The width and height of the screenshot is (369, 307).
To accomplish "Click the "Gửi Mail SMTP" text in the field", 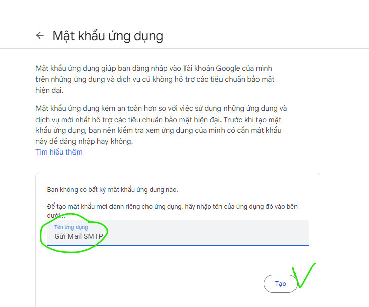I will pos(79,236).
